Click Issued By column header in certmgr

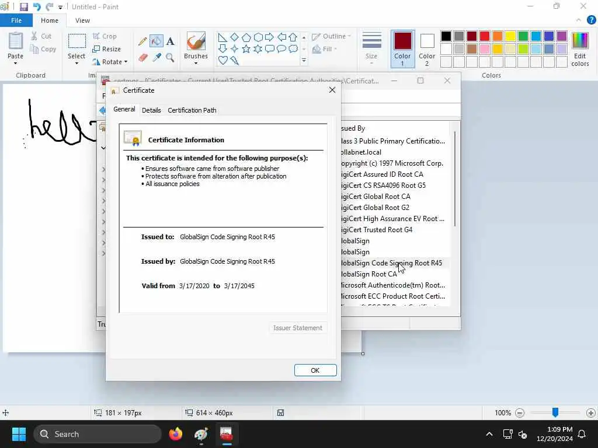coord(395,128)
